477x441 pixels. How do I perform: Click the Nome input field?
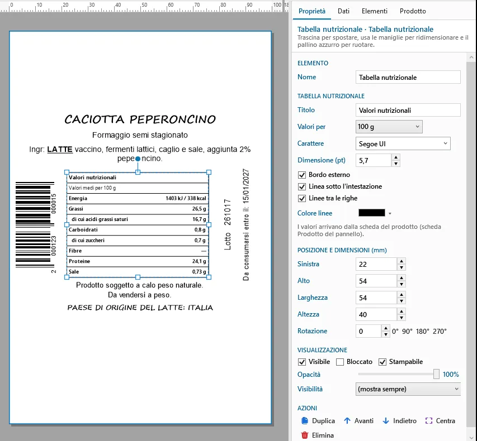click(408, 77)
